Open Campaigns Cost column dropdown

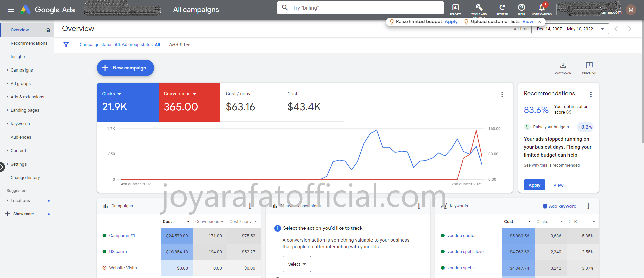[x=177, y=222]
